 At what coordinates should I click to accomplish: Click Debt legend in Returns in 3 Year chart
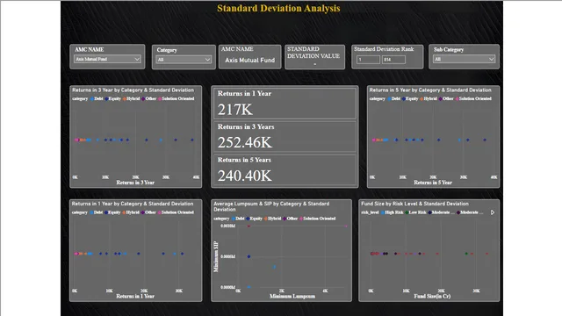(x=97, y=98)
